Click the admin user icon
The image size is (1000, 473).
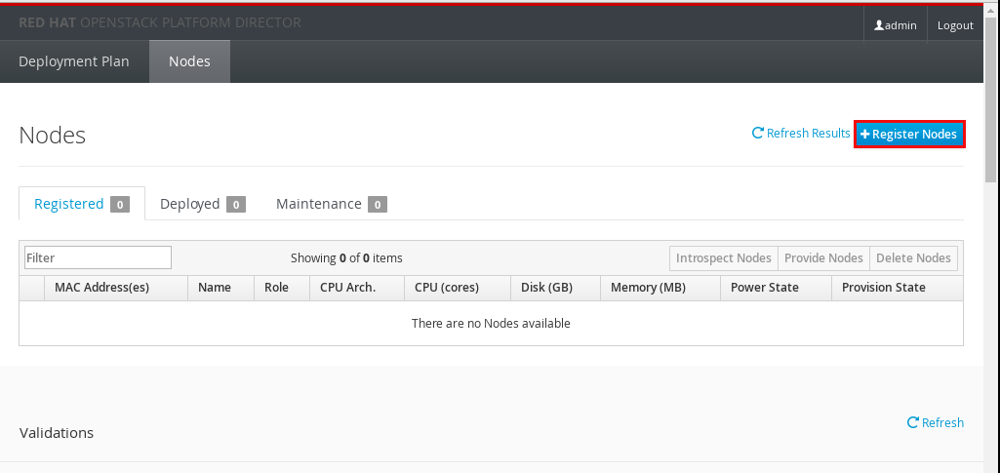[879, 25]
